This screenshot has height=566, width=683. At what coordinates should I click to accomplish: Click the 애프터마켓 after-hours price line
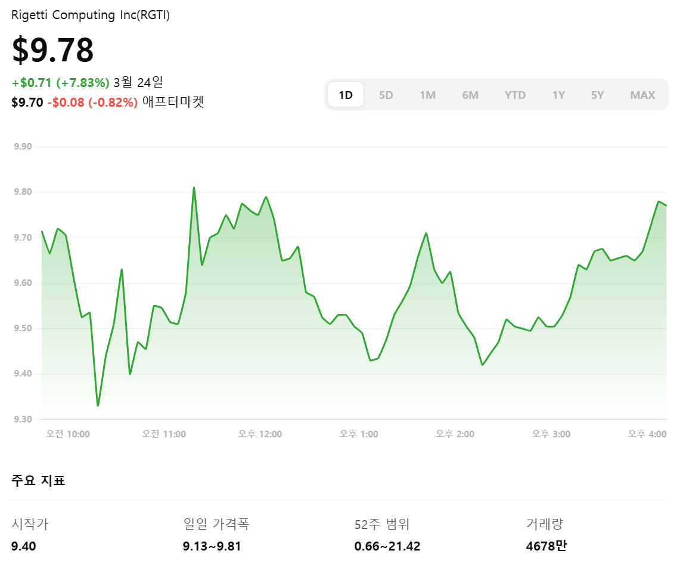(108, 102)
